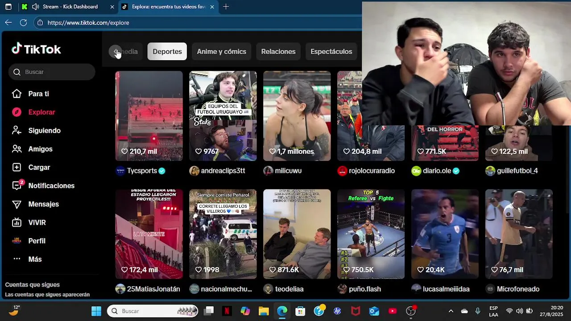571x321 pixels.
Task: Open the Uruguay player video with 20.4K likes
Action: coord(445,234)
